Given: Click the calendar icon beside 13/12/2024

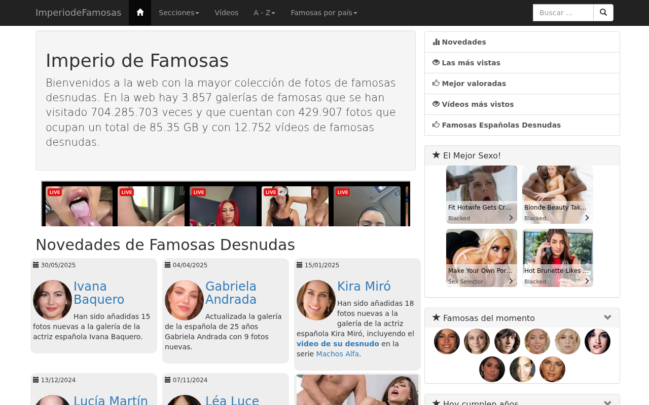Looking at the screenshot, I should pyautogui.click(x=36, y=380).
